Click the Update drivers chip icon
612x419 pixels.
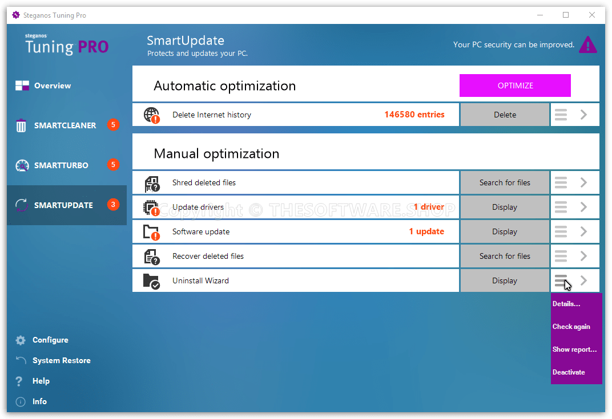[x=151, y=208]
